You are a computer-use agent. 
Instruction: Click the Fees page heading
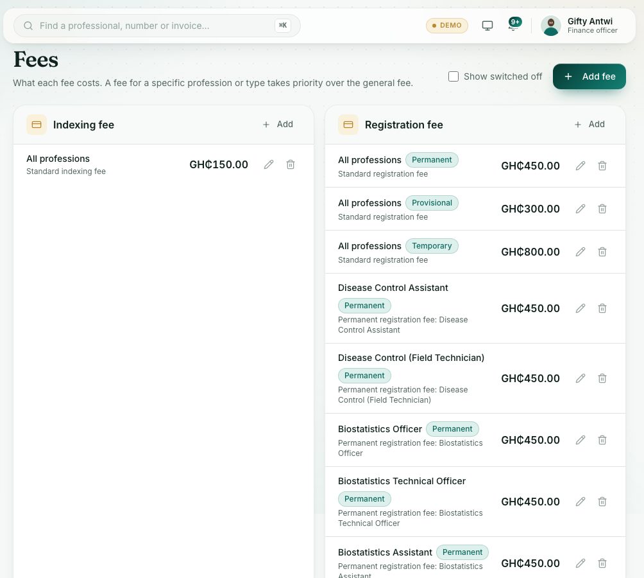click(x=36, y=60)
